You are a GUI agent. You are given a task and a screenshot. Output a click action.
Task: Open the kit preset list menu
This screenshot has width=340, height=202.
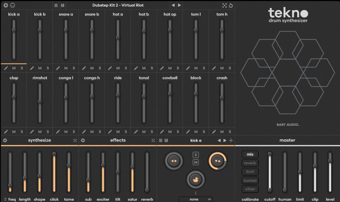point(56,5)
